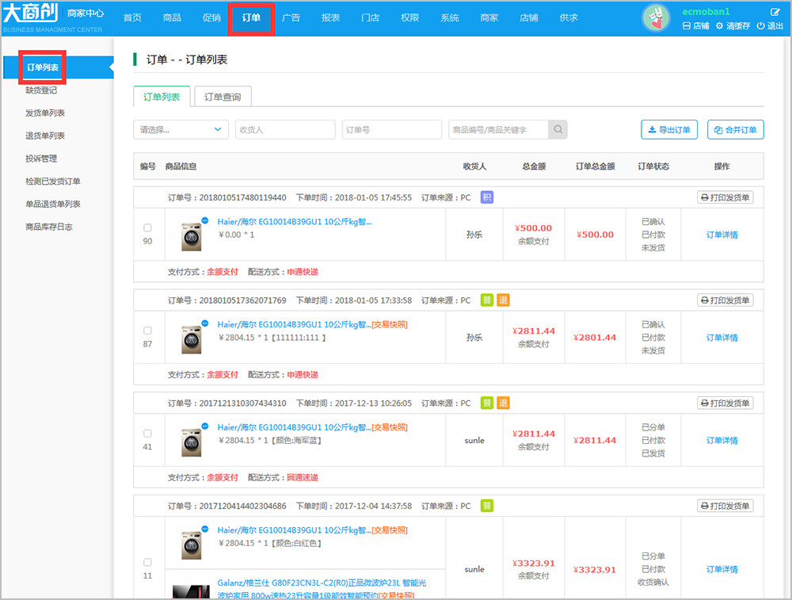Click the edit pencil icon beside ecmoban1
This screenshot has height=600, width=792.
tap(775, 12)
